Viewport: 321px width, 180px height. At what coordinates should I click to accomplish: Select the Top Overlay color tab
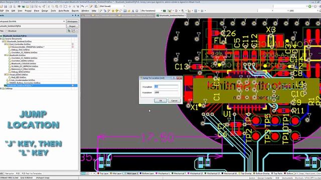pyautogui.click(x=245, y=173)
